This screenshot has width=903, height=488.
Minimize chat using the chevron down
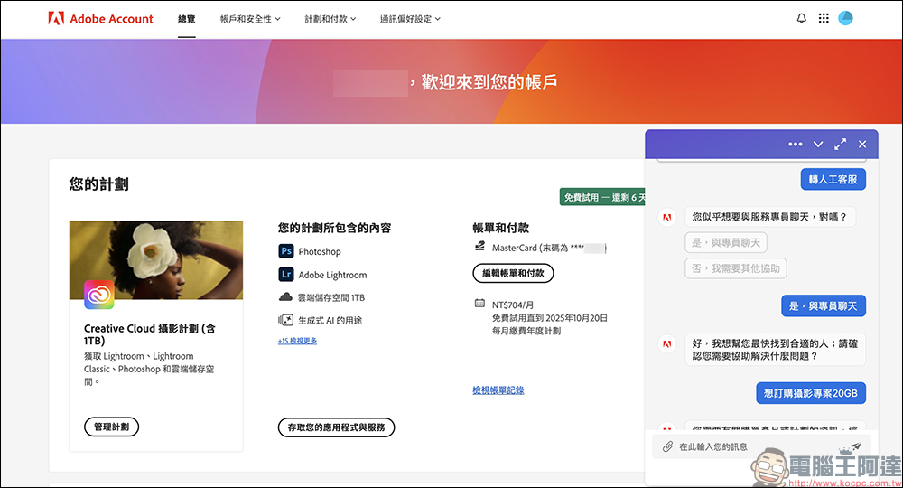818,144
